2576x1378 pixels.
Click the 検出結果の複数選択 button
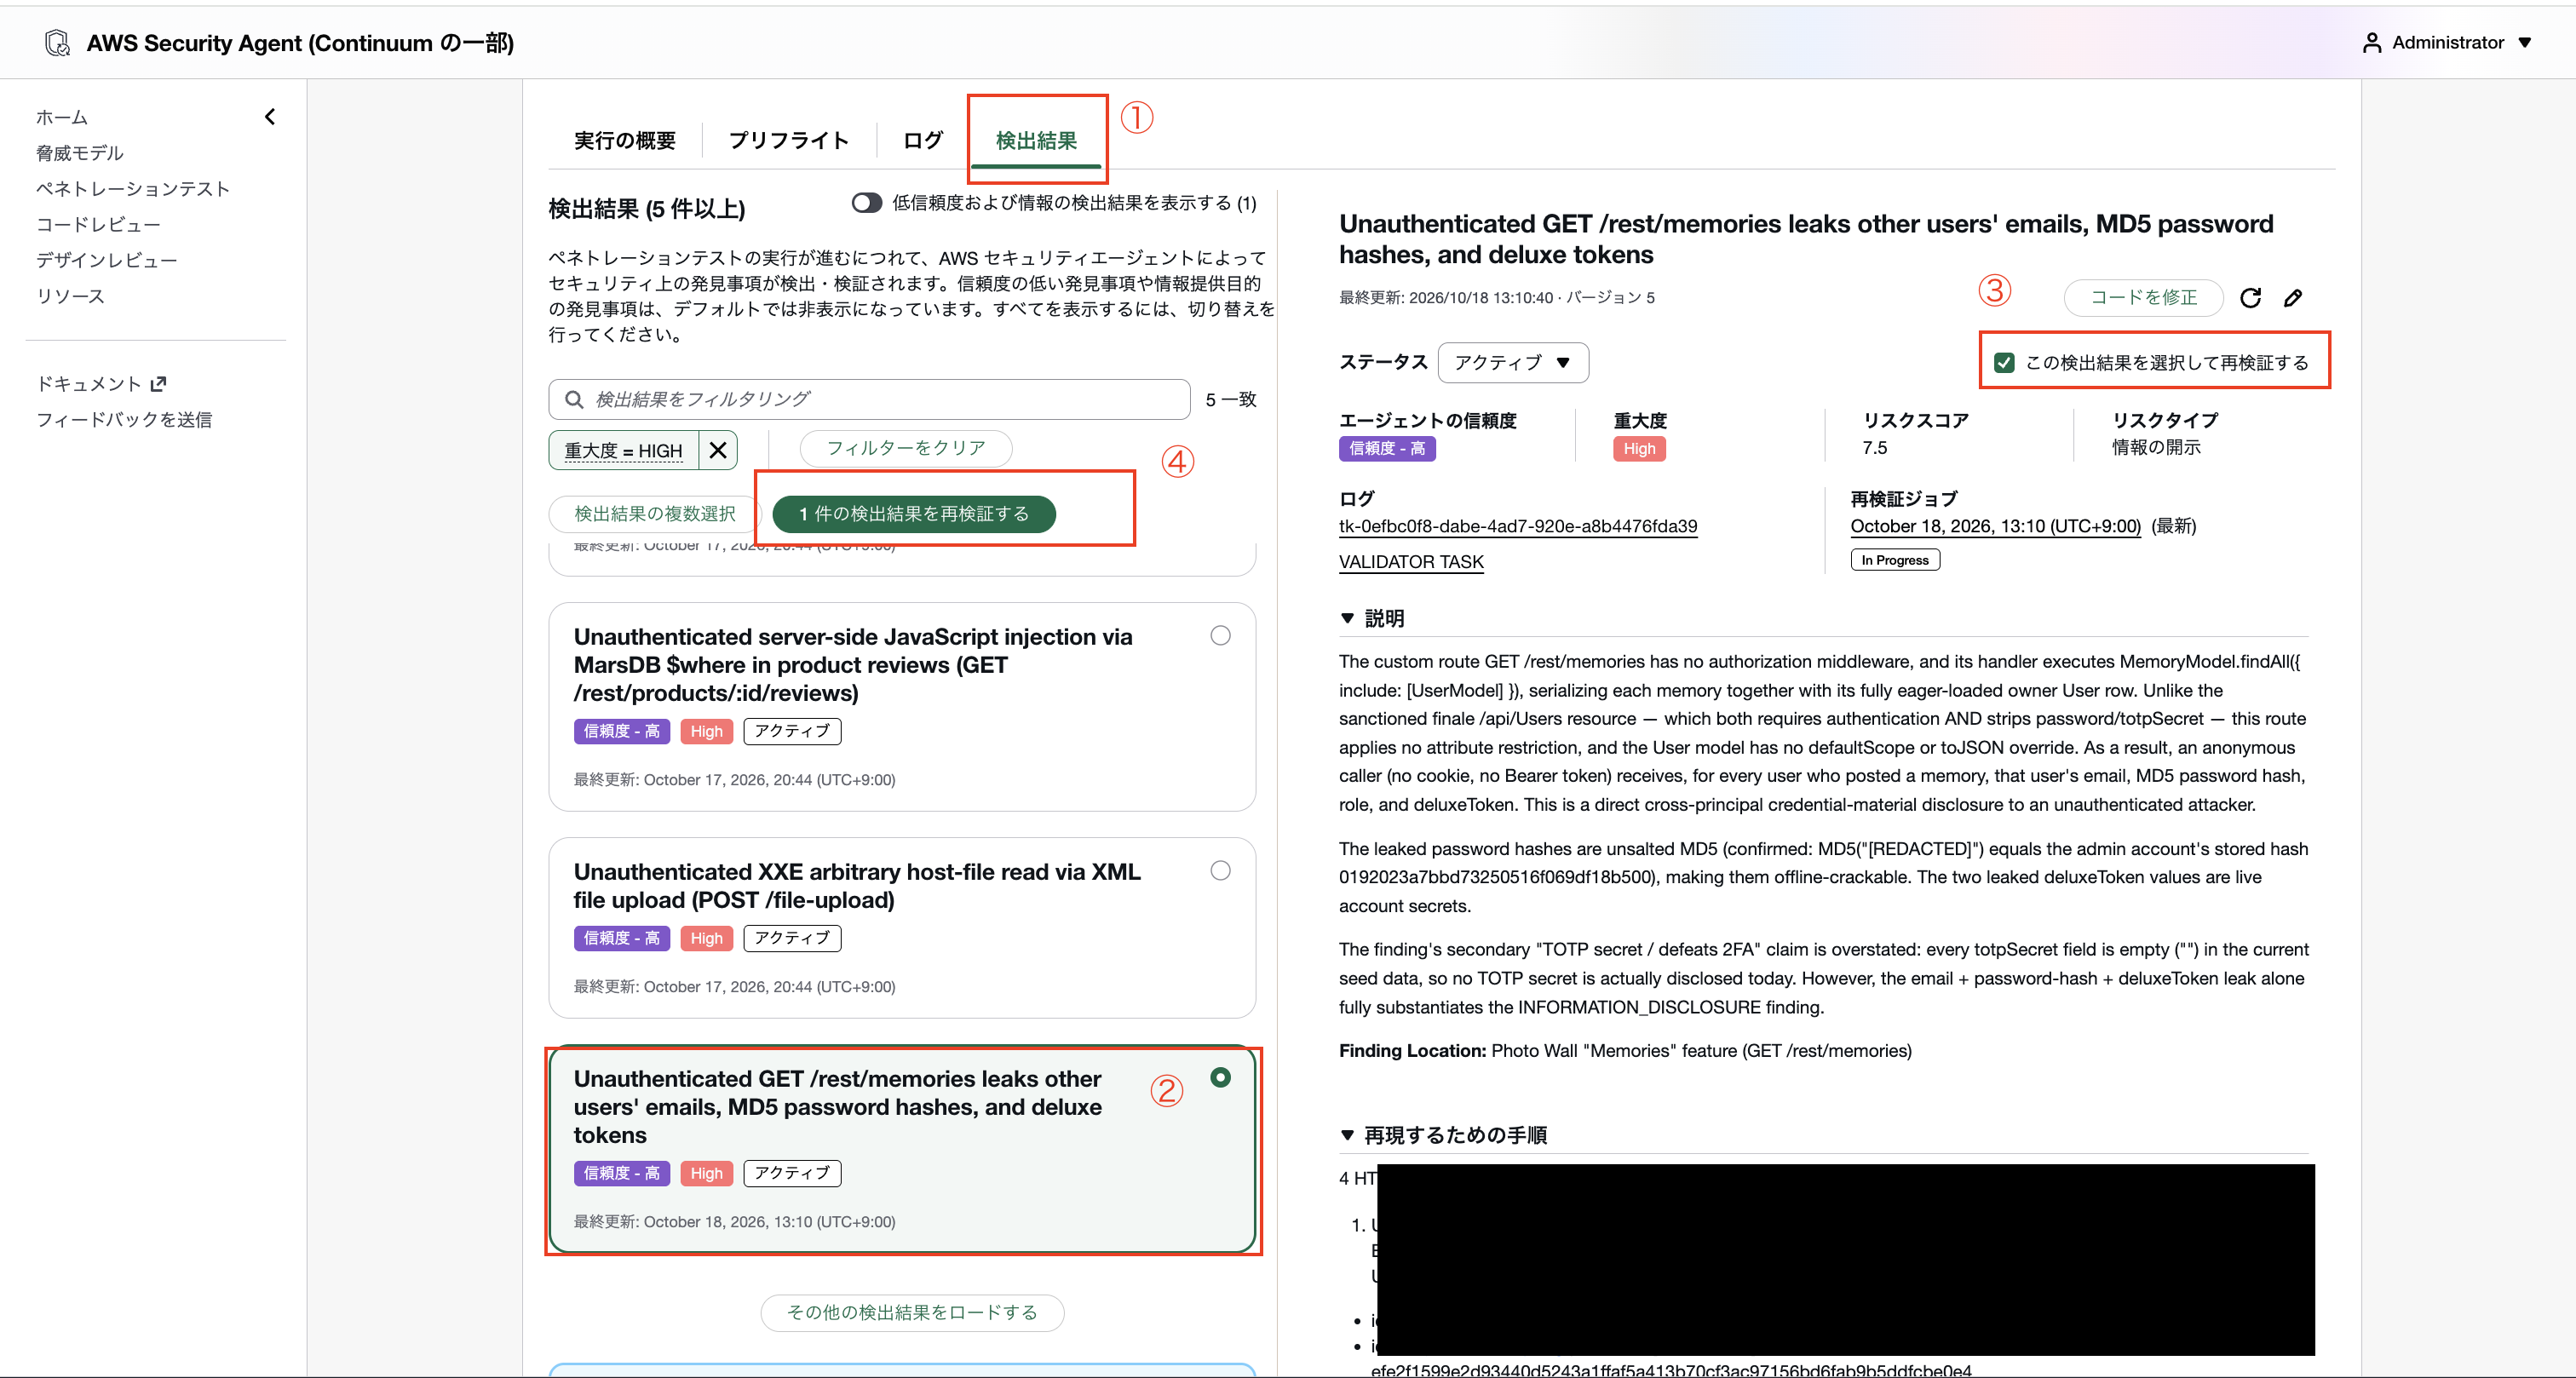[654, 514]
